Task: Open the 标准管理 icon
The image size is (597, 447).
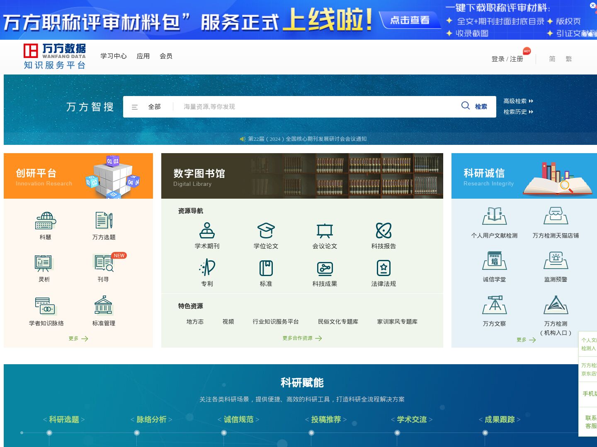Action: coord(104,306)
